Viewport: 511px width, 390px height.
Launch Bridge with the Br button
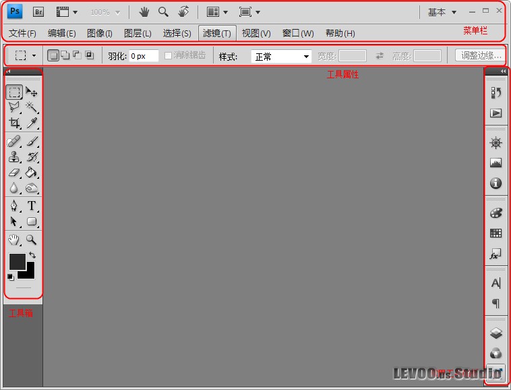38,12
